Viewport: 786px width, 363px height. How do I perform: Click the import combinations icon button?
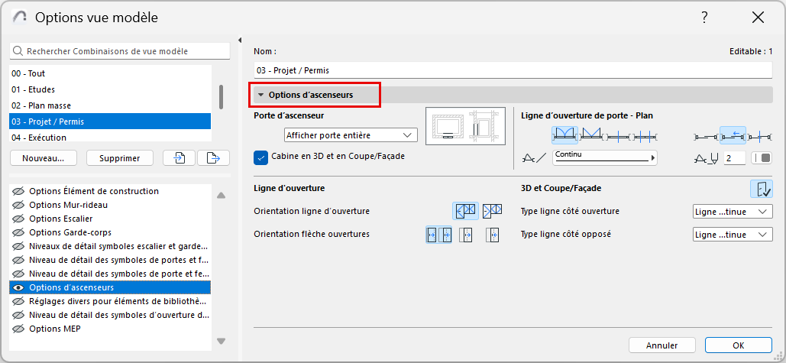tap(179, 158)
